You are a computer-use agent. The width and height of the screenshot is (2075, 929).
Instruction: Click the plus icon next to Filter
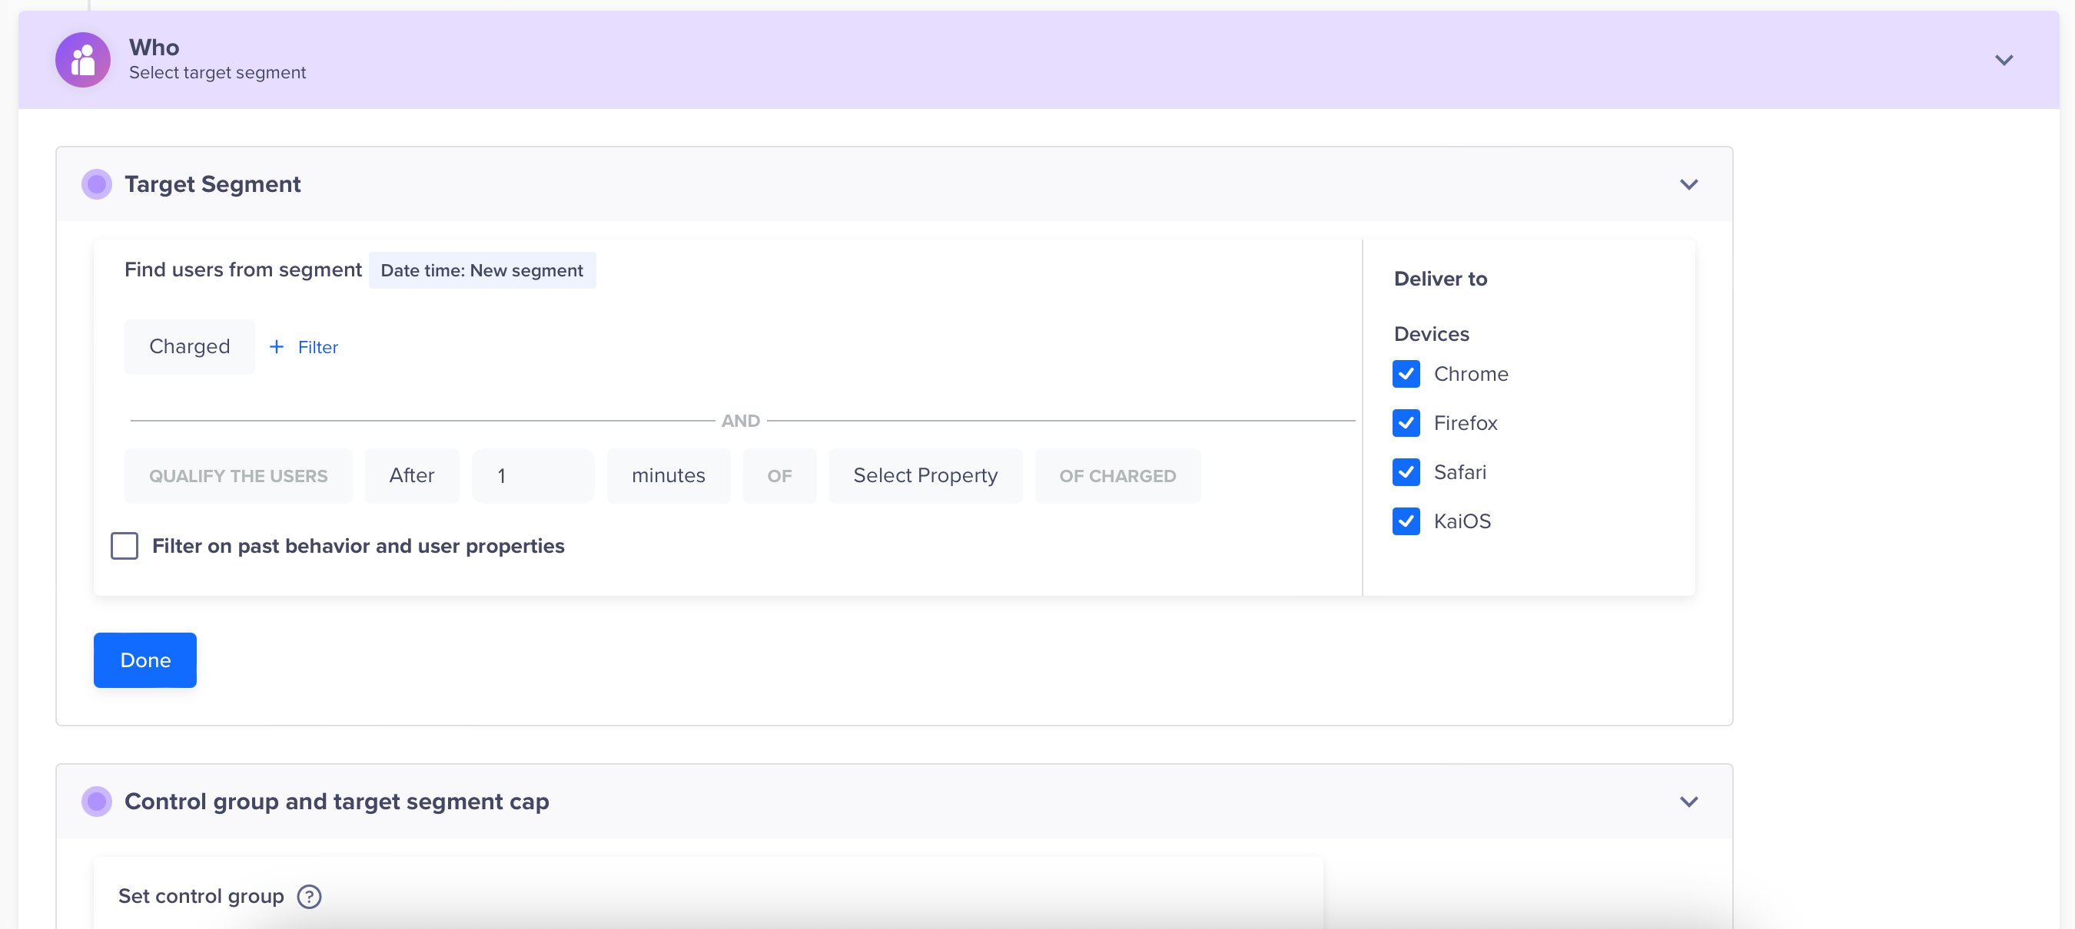[x=277, y=347]
